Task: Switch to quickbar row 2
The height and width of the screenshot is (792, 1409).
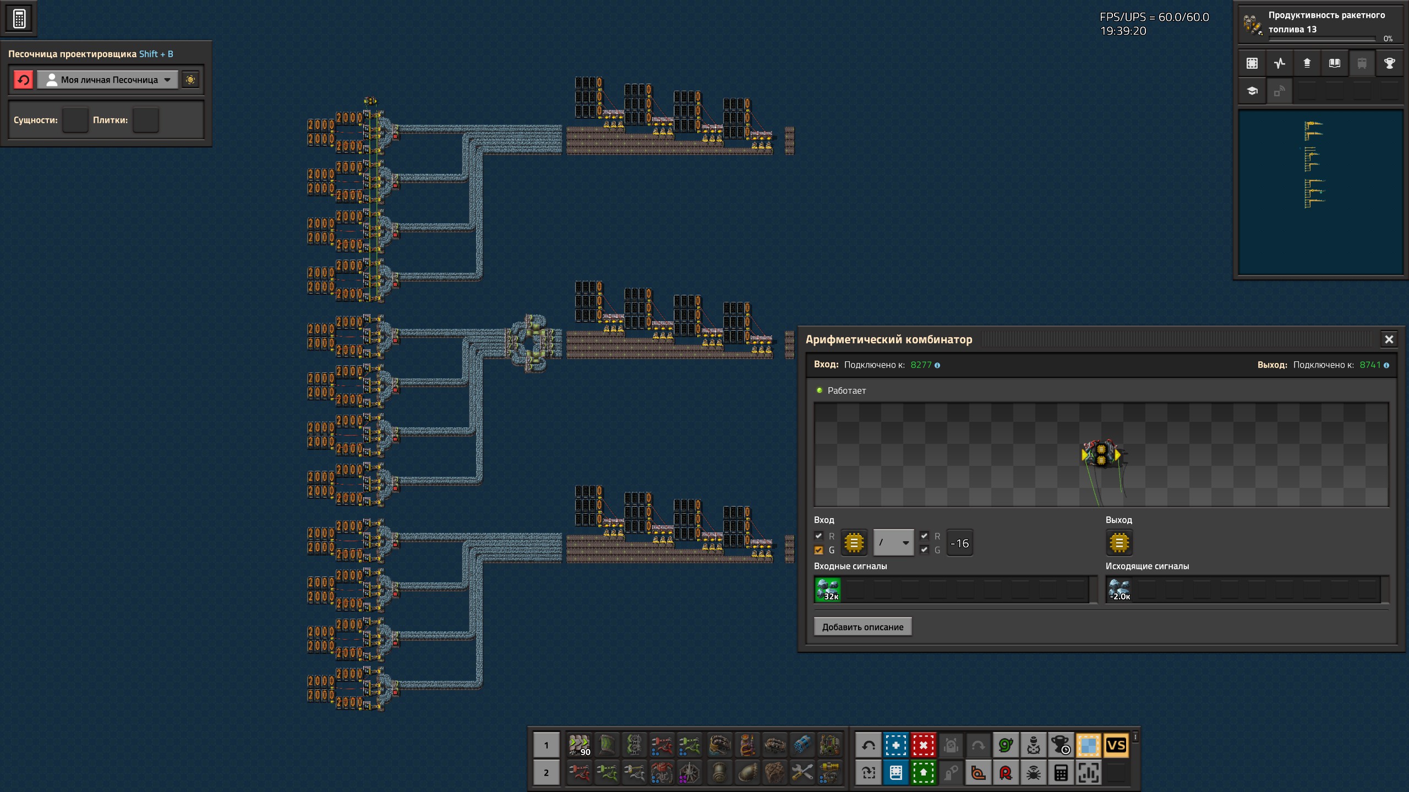Action: 546,773
